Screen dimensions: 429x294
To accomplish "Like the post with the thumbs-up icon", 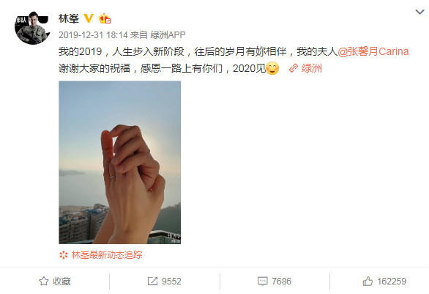I will (368, 281).
